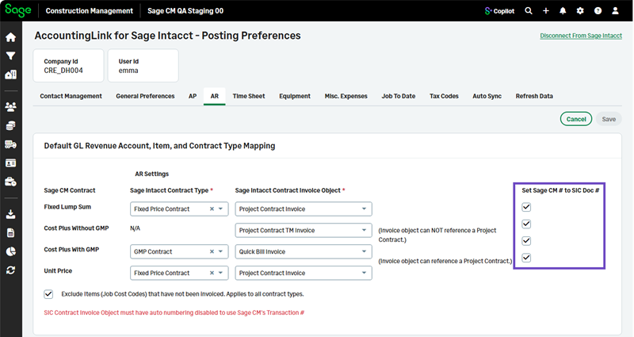Open the briefcase clock sidebar icon
Screen dimensions: 634x337
click(x=10, y=182)
